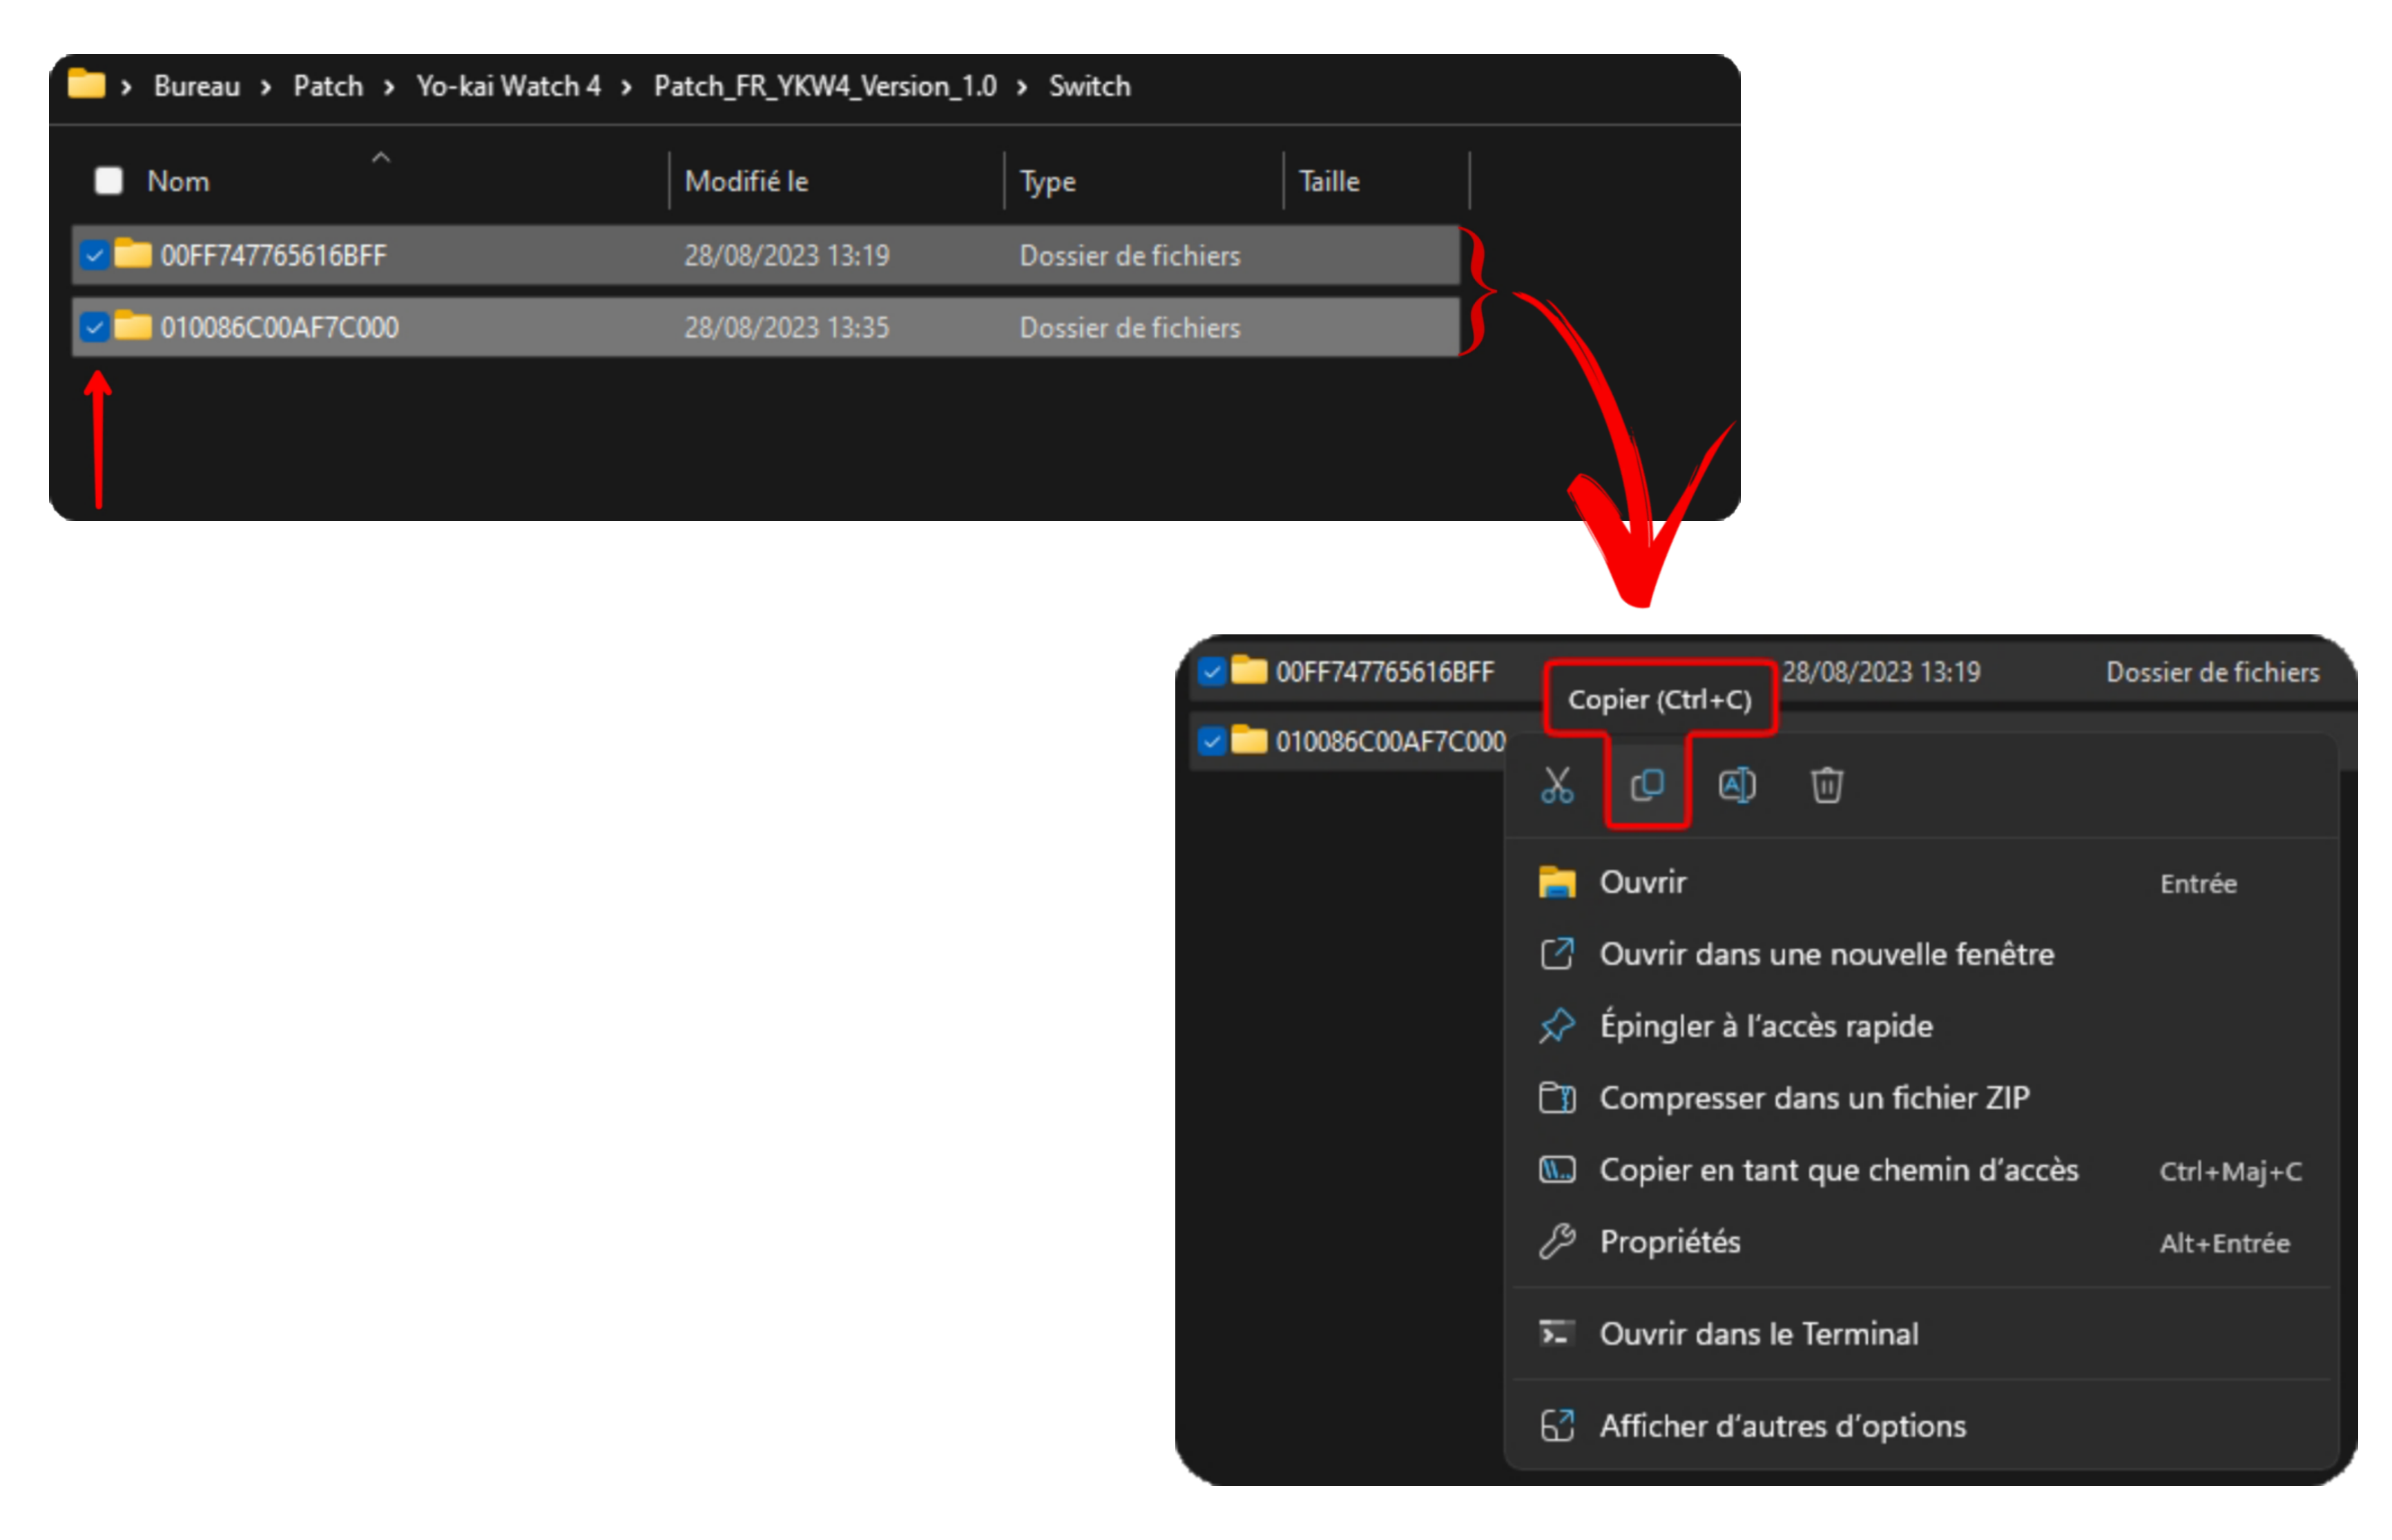This screenshot has width=2392, height=1540.
Task: Expand the chevron after Yo-kai Watch 4 breadcrumb
Action: pos(626,87)
